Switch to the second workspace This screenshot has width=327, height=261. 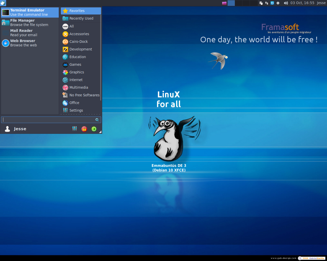[x=239, y=3]
